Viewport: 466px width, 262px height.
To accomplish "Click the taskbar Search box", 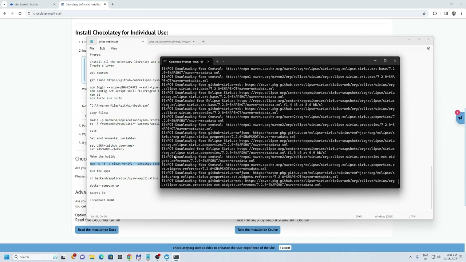I will (35, 257).
